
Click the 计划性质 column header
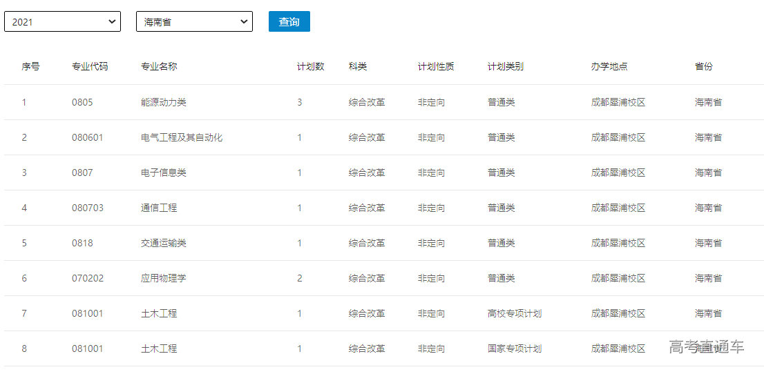point(436,67)
